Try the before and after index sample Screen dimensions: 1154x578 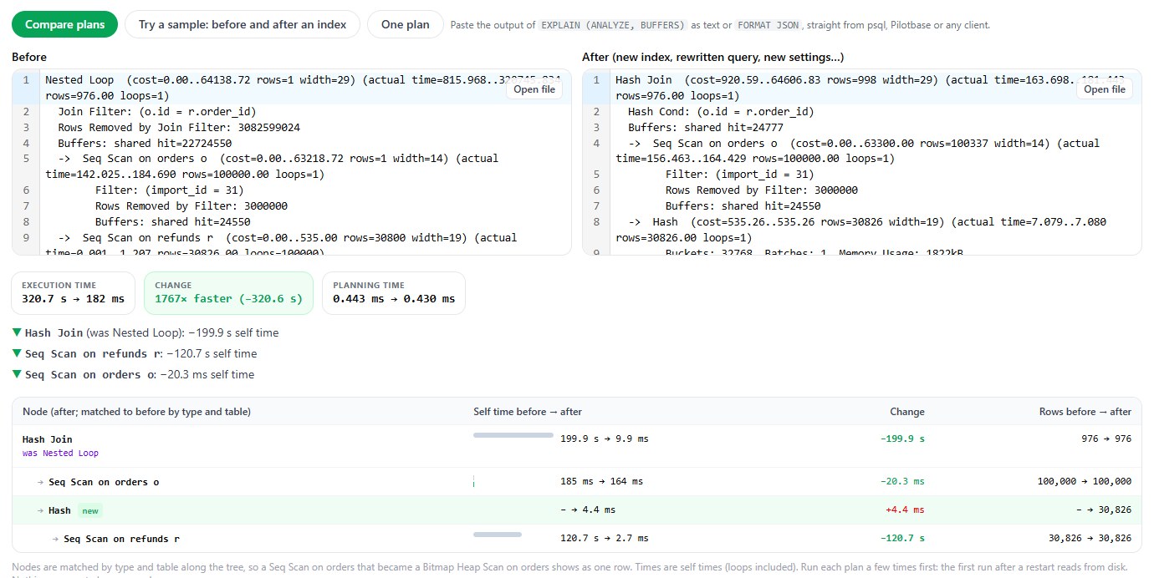(243, 24)
